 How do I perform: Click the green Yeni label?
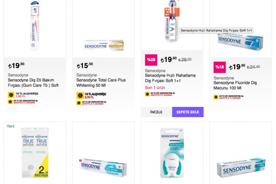point(11,126)
